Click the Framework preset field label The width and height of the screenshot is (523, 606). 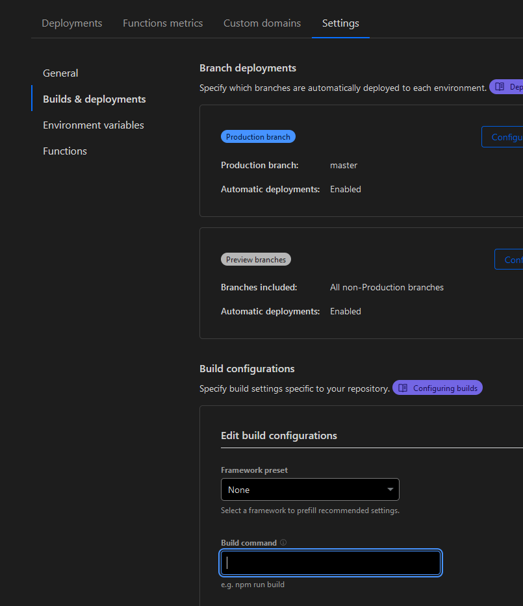pos(254,470)
